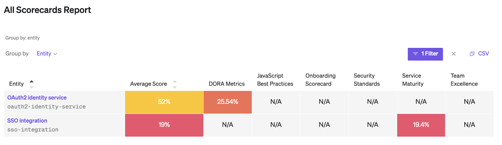The height and width of the screenshot is (145, 502).
Task: Click the red 19.4% Service Maturity cell
Action: (421, 125)
